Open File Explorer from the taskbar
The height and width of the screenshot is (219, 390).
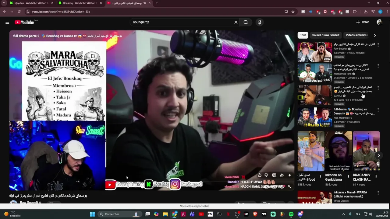[x=165, y=214]
